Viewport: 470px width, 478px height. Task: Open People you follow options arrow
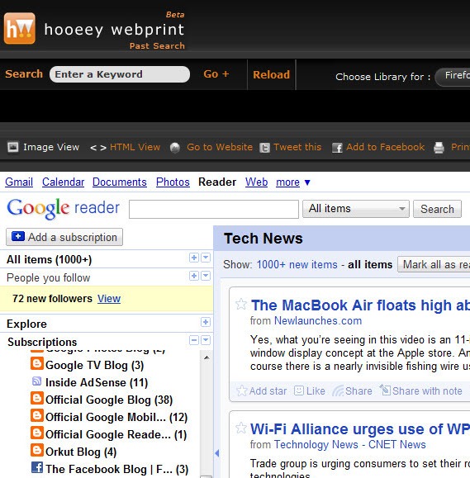pyautogui.click(x=207, y=276)
